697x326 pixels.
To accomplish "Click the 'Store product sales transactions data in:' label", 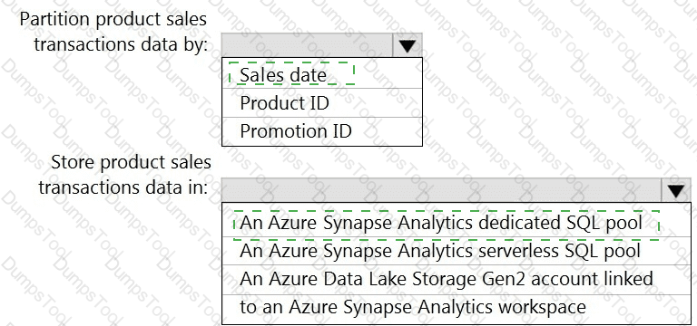I will (x=124, y=175).
